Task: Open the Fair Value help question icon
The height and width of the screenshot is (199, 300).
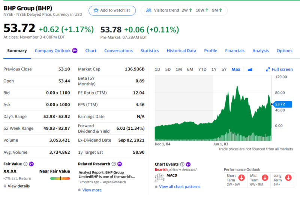Action: coord(25,164)
